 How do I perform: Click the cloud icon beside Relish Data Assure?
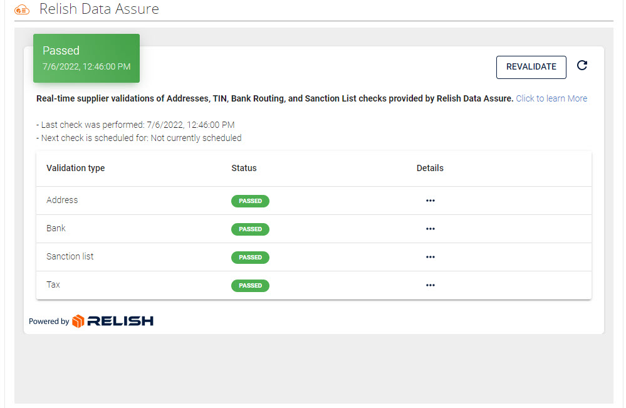[22, 9]
